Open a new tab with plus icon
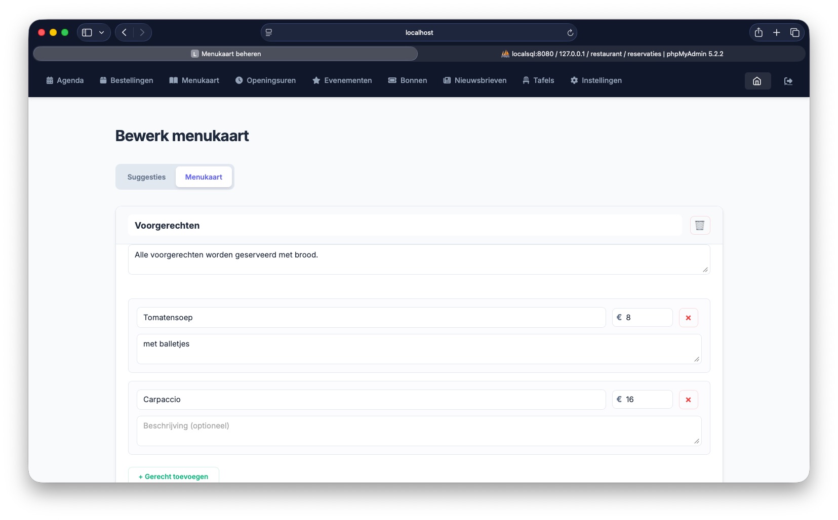The height and width of the screenshot is (520, 838). coord(777,32)
